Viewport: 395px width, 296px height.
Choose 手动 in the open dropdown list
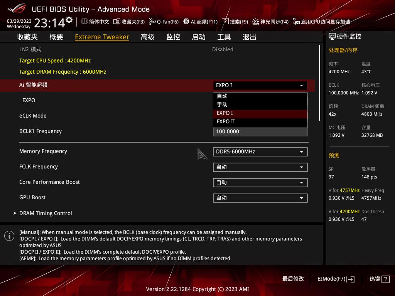260,104
